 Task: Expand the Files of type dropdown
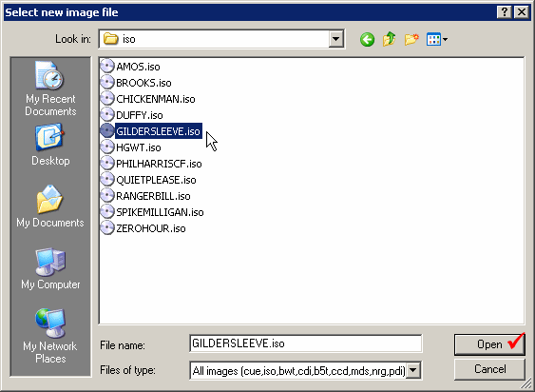click(413, 370)
